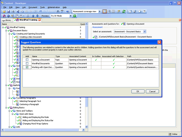The height and width of the screenshot is (137, 182).
Task: Sort by the Name column header in dialog
Action: click(43, 56)
